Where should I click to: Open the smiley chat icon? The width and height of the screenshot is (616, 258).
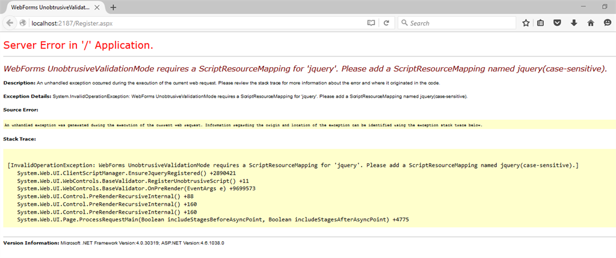click(607, 23)
